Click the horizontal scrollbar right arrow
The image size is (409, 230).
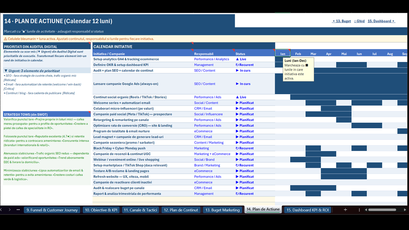[x=405, y=210]
